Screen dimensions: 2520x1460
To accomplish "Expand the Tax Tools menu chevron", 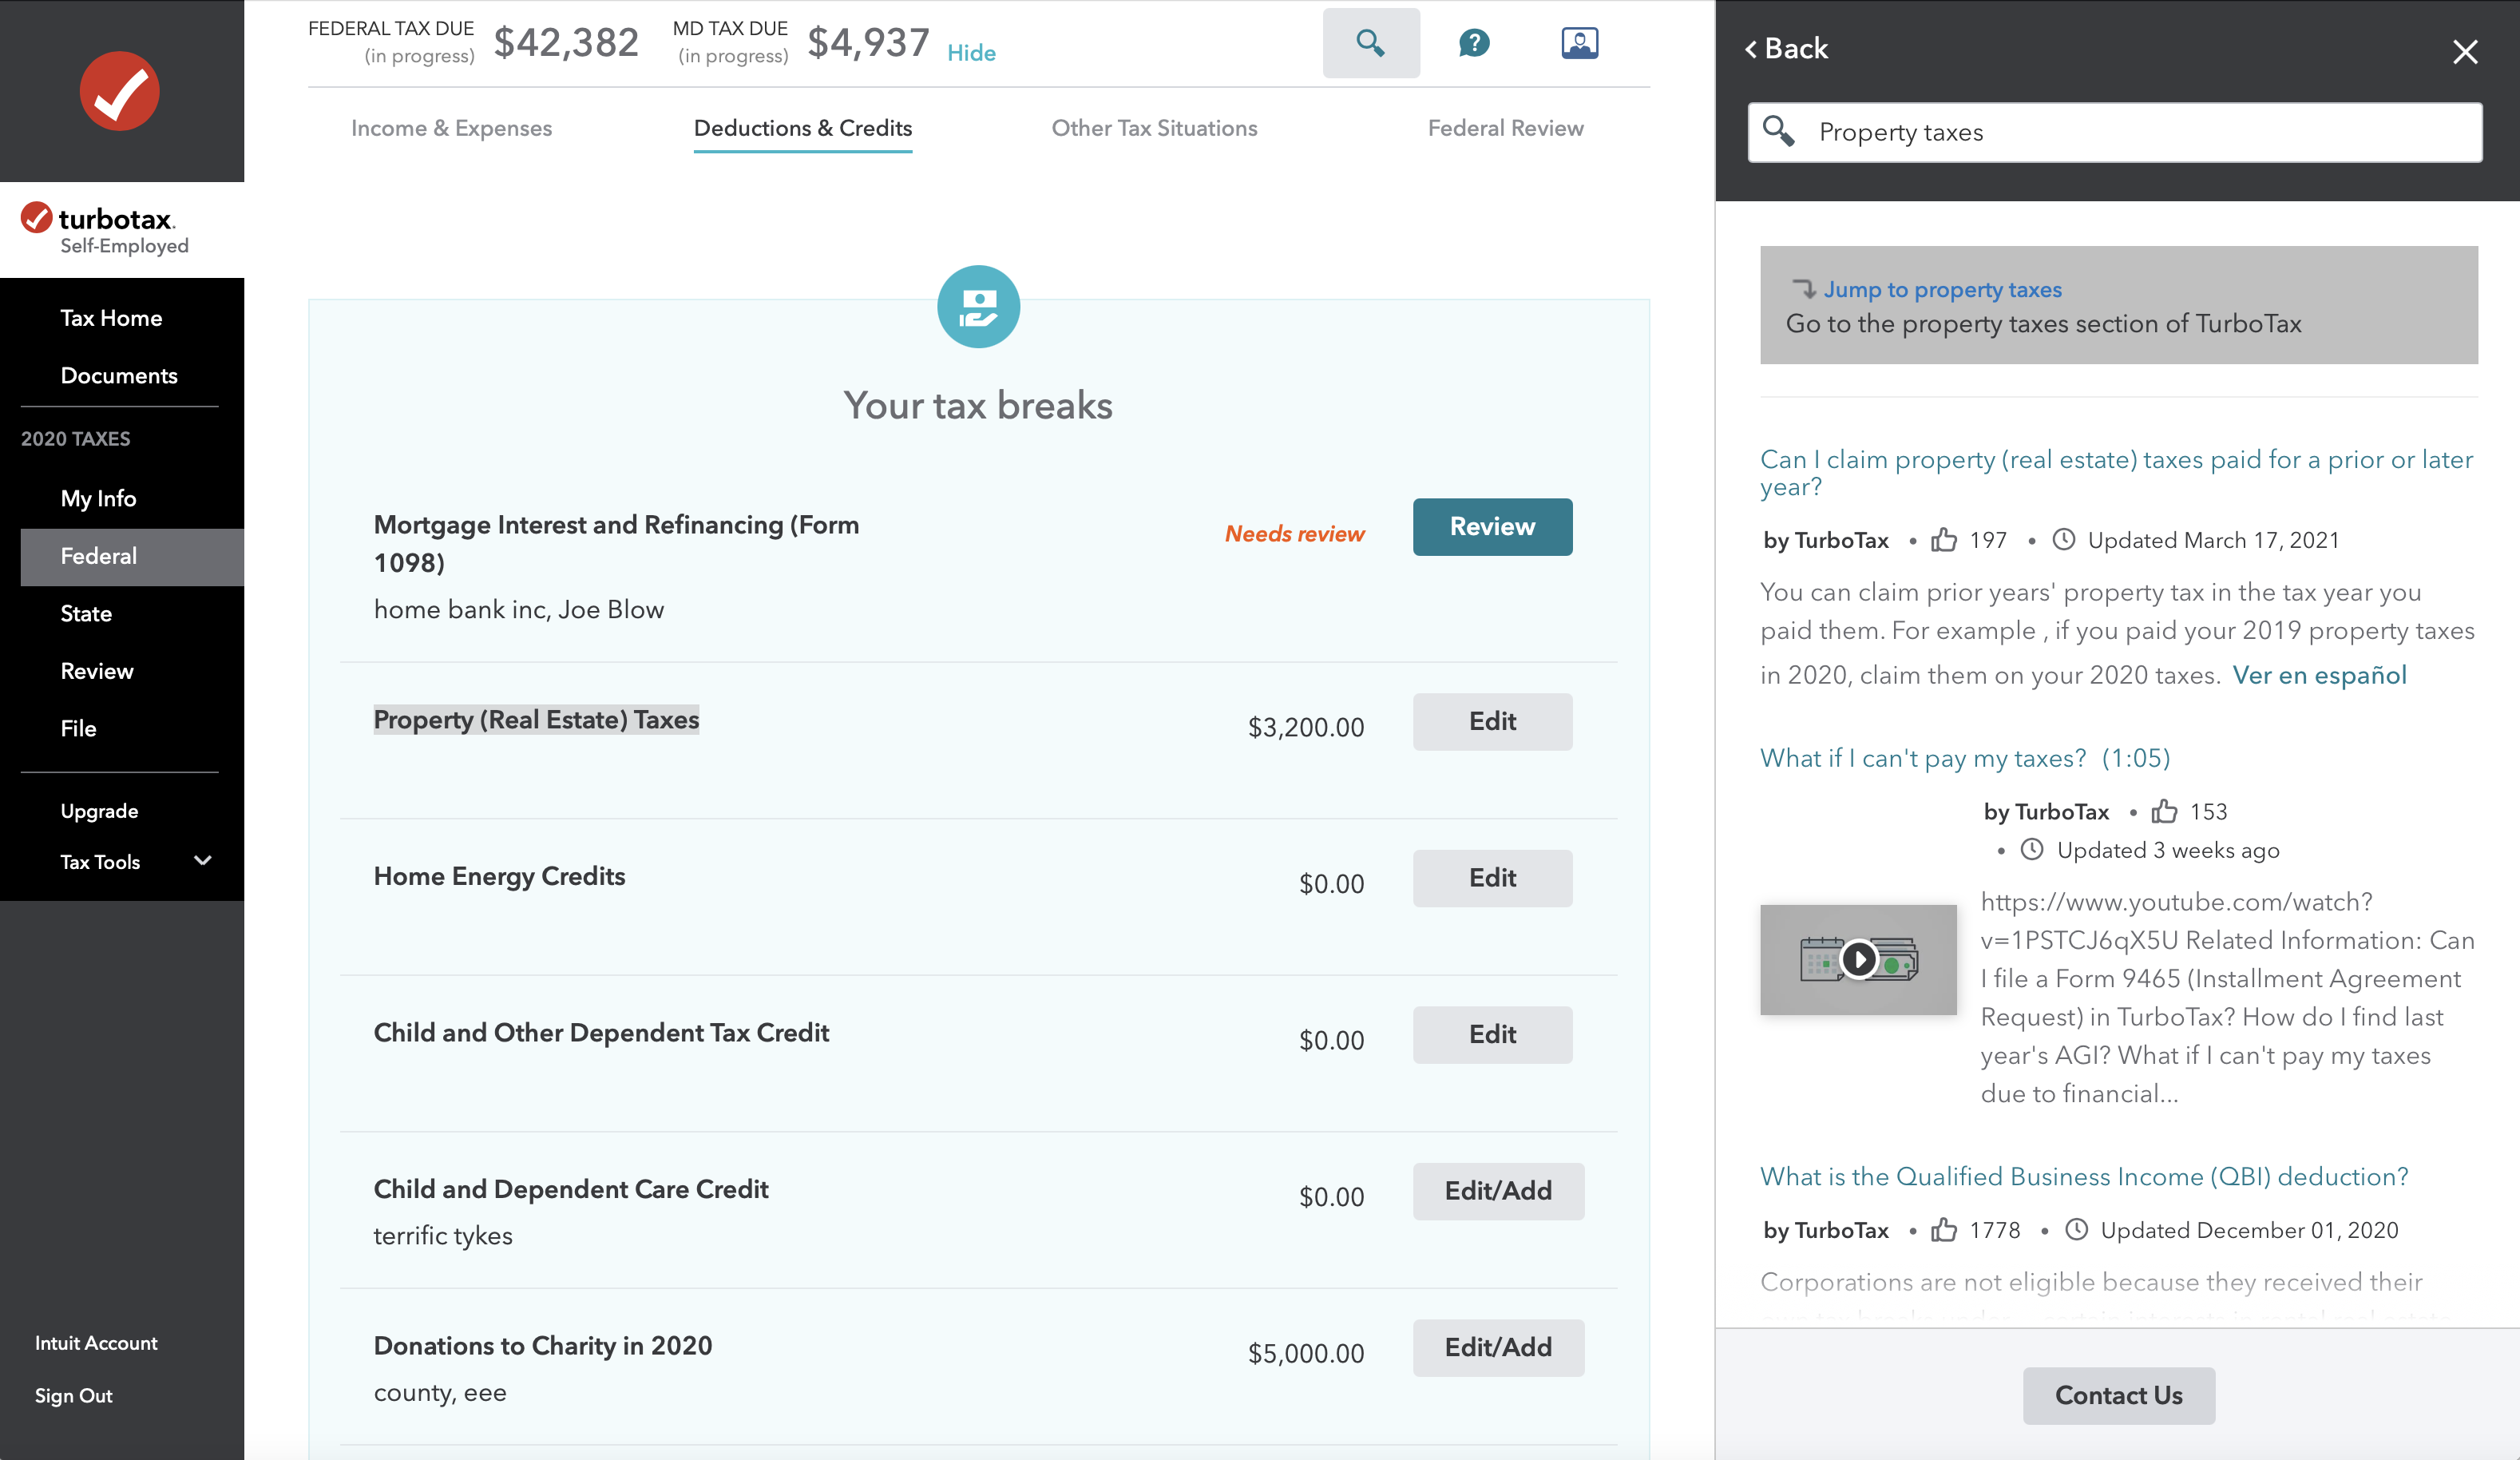I will tap(202, 860).
